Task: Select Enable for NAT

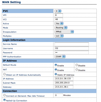Action: point(56,70)
